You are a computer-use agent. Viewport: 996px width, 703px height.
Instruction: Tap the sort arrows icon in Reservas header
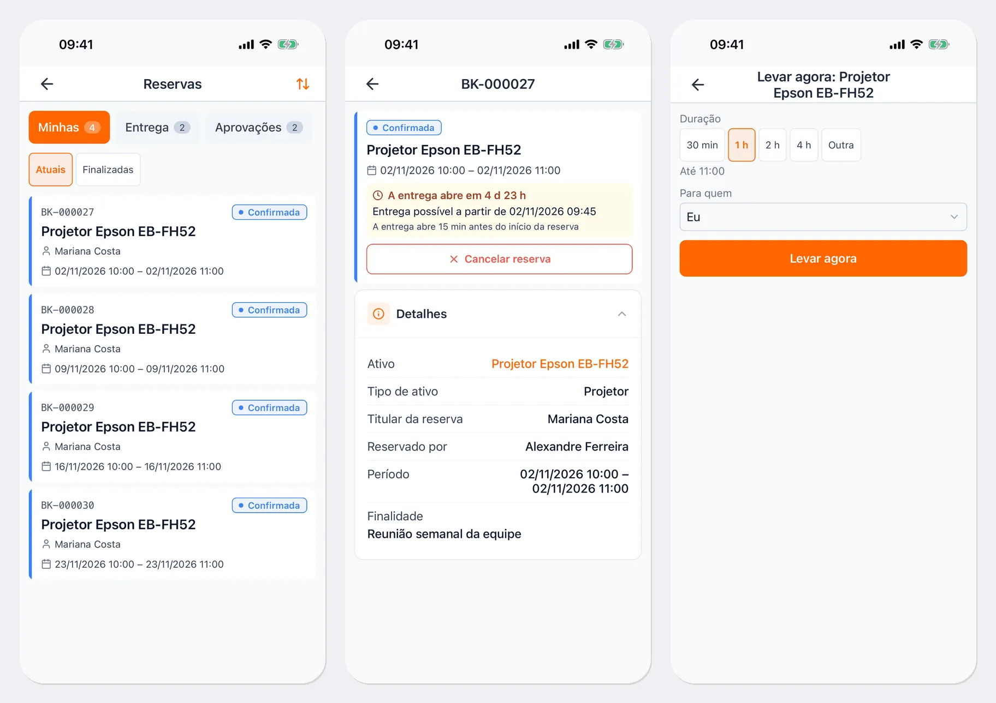coord(303,84)
